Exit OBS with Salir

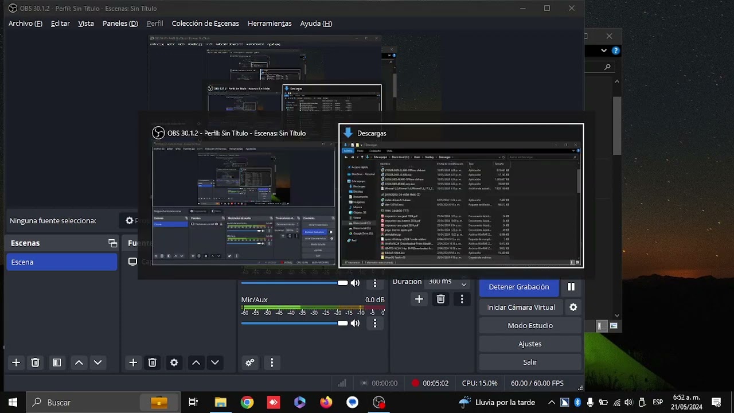[x=530, y=362]
